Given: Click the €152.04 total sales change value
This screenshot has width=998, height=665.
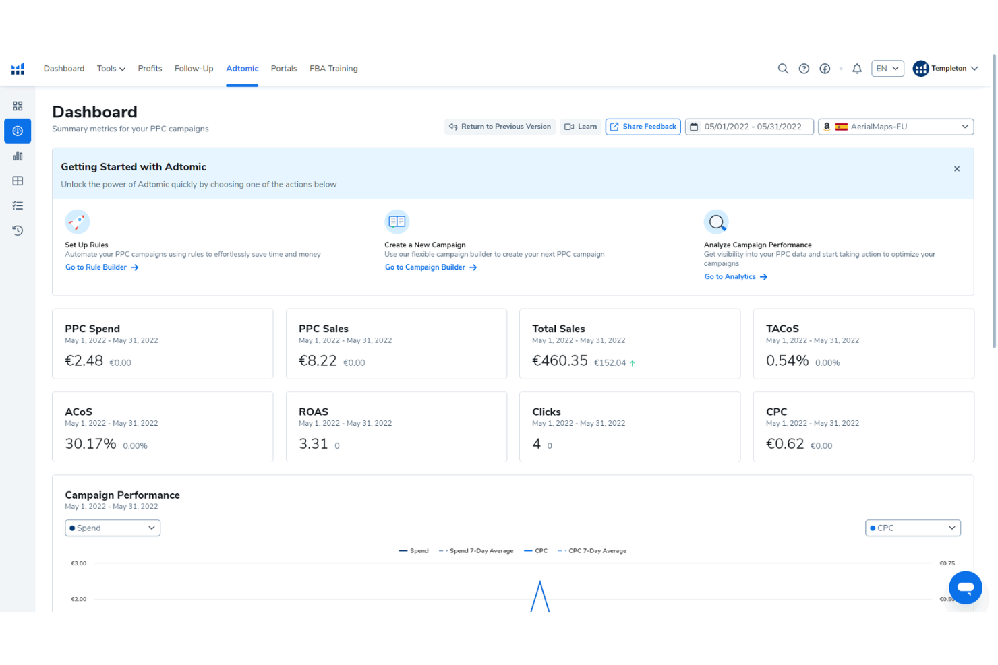Looking at the screenshot, I should click(610, 363).
